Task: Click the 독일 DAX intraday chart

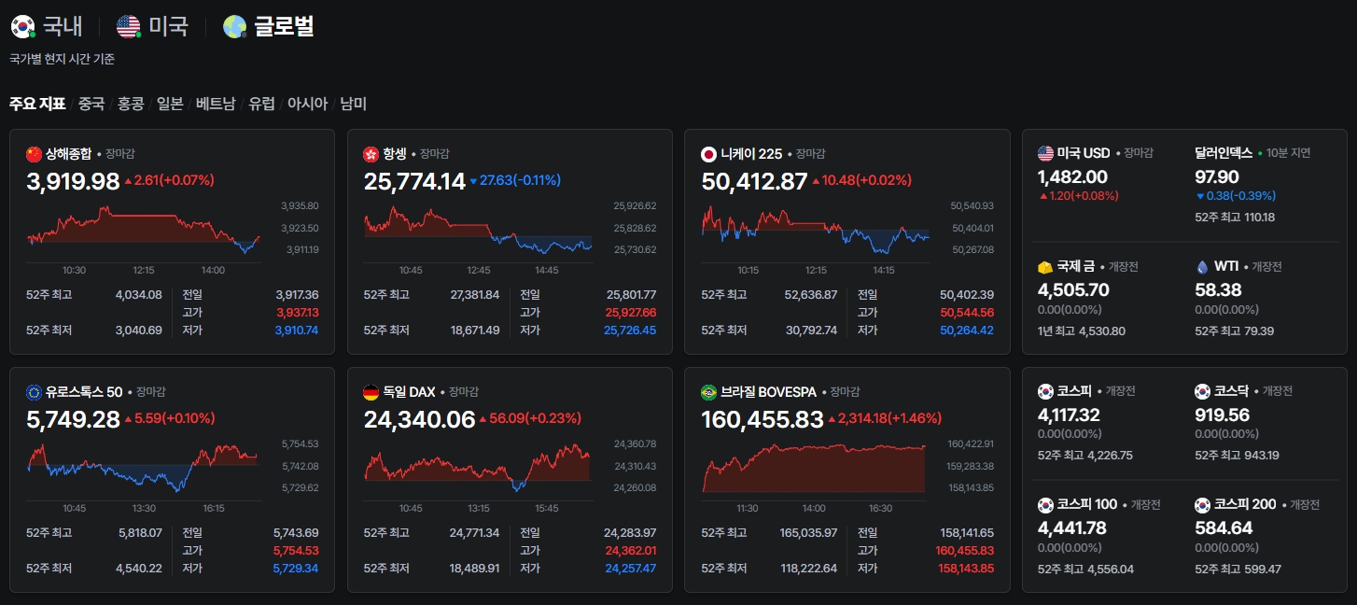Action: [x=477, y=467]
